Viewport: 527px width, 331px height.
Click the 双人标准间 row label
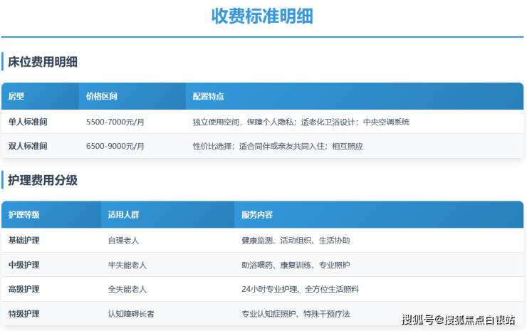[x=28, y=146]
